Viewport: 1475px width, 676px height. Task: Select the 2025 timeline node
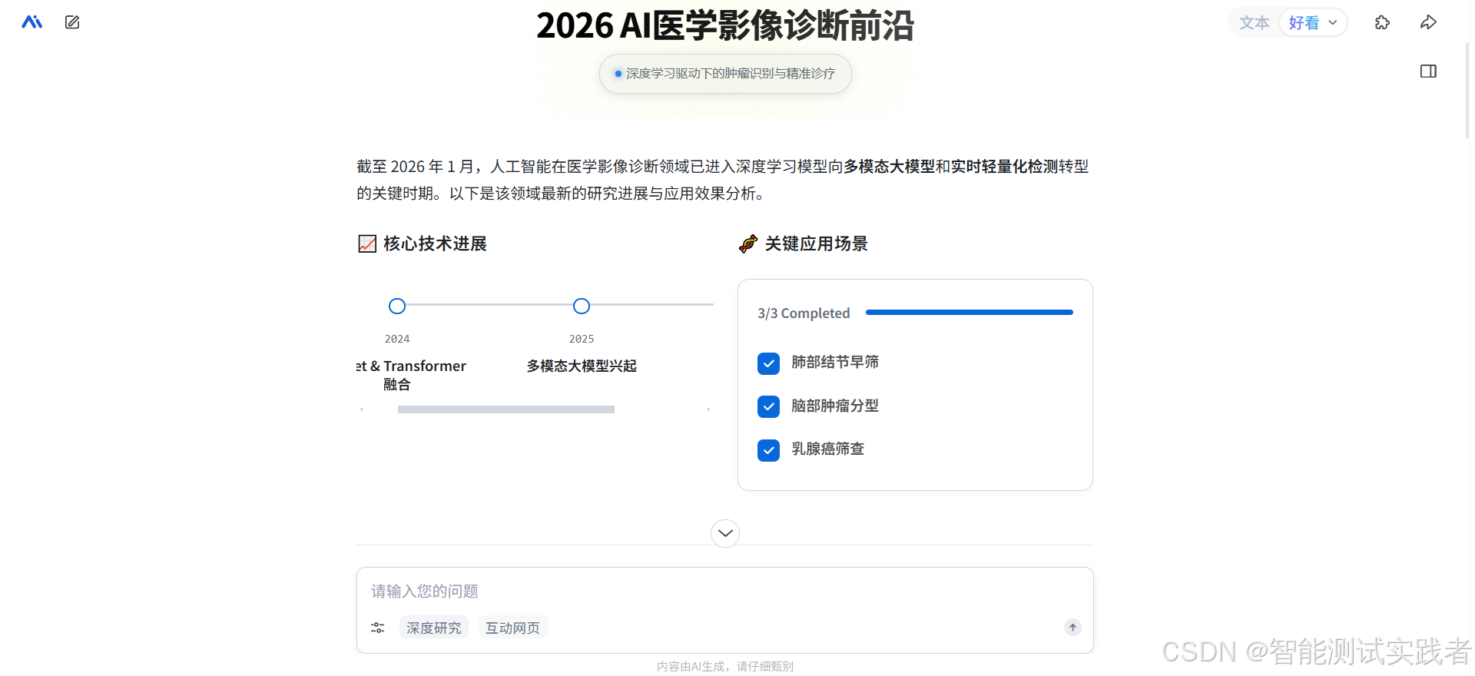pyautogui.click(x=581, y=306)
